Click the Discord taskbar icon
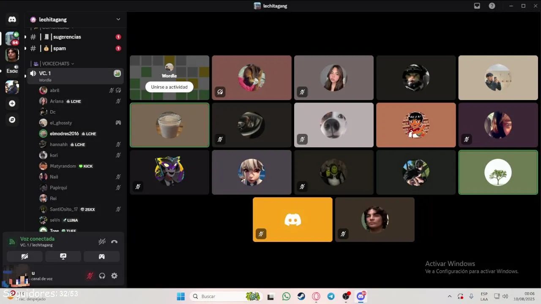This screenshot has width=541, height=304. 361,296
